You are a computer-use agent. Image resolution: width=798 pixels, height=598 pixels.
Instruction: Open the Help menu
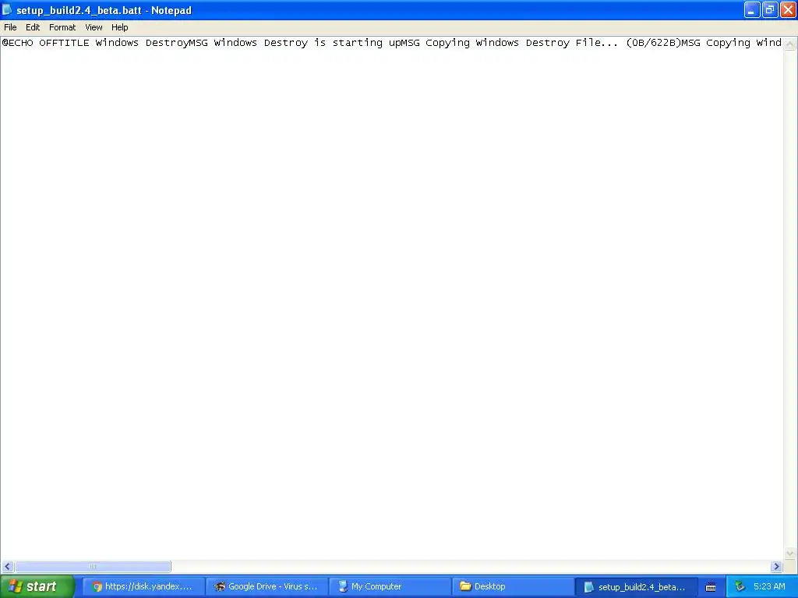(119, 27)
